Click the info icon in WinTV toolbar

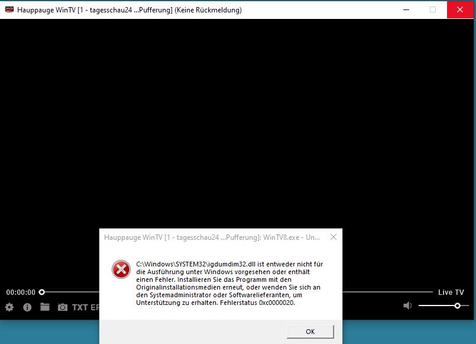(27, 307)
